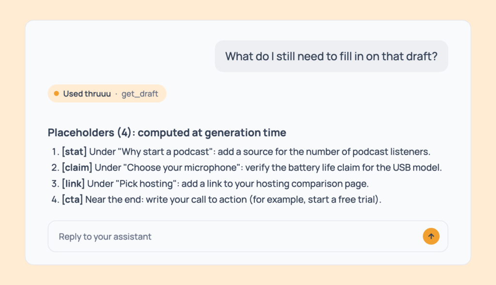Click the text "add a source for the number of podcast listeners"
Screen dimensions: 496x285
(323, 152)
